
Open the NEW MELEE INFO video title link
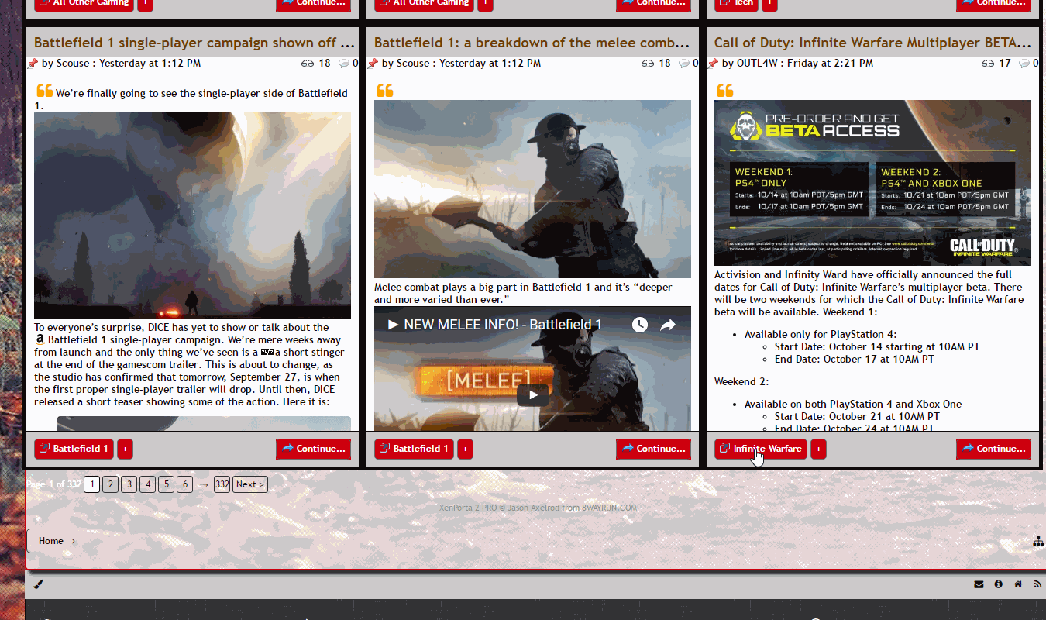click(503, 325)
